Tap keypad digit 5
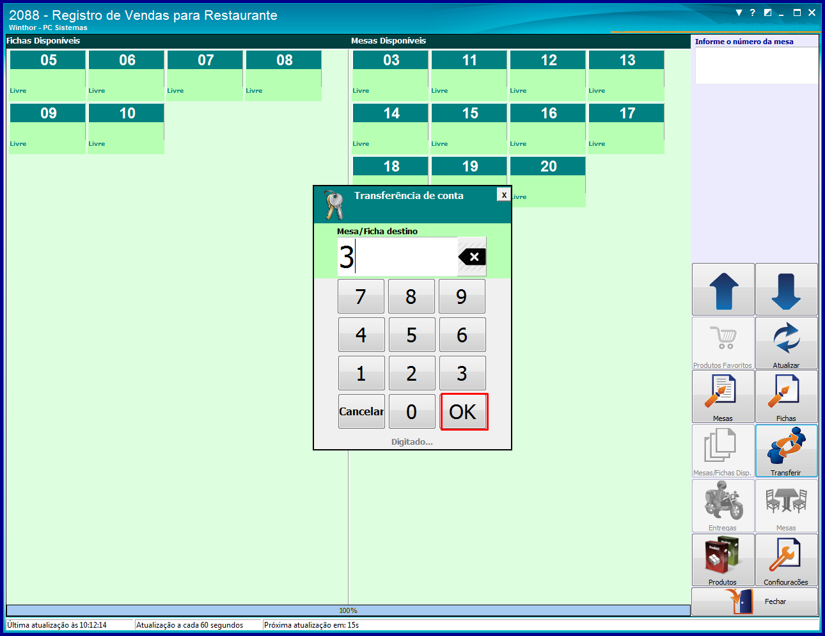Screen dimensions: 825x636 pos(411,335)
